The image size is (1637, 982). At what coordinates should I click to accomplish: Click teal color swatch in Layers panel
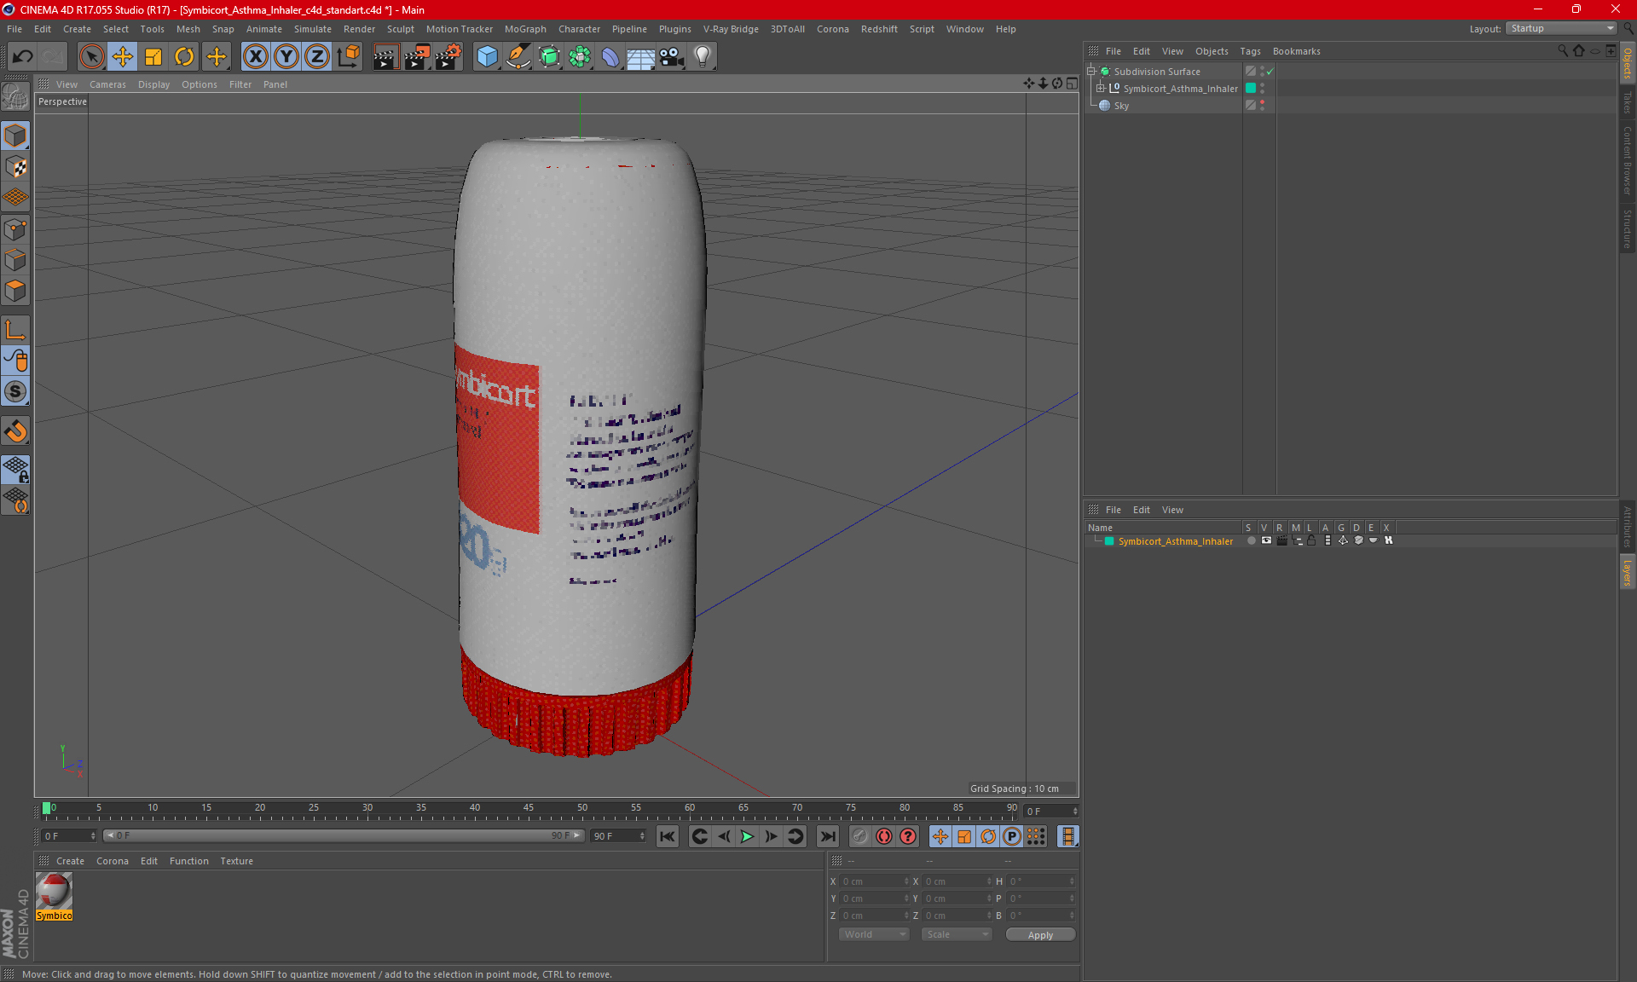pos(1109,541)
